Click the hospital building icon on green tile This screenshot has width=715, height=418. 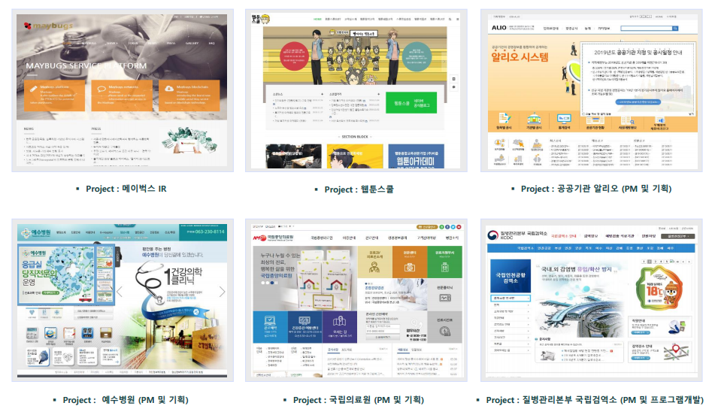(444, 268)
